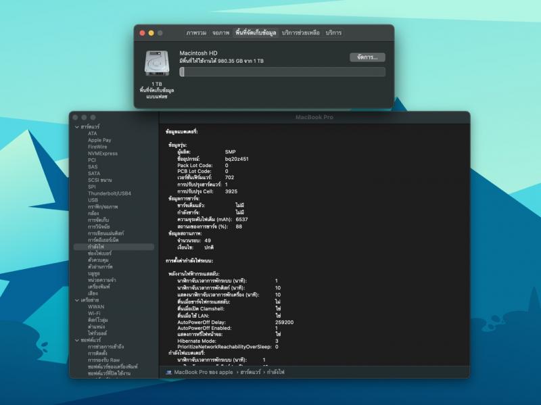
Task: Open การรองรับ Raw in the sidebar
Action: tap(104, 360)
